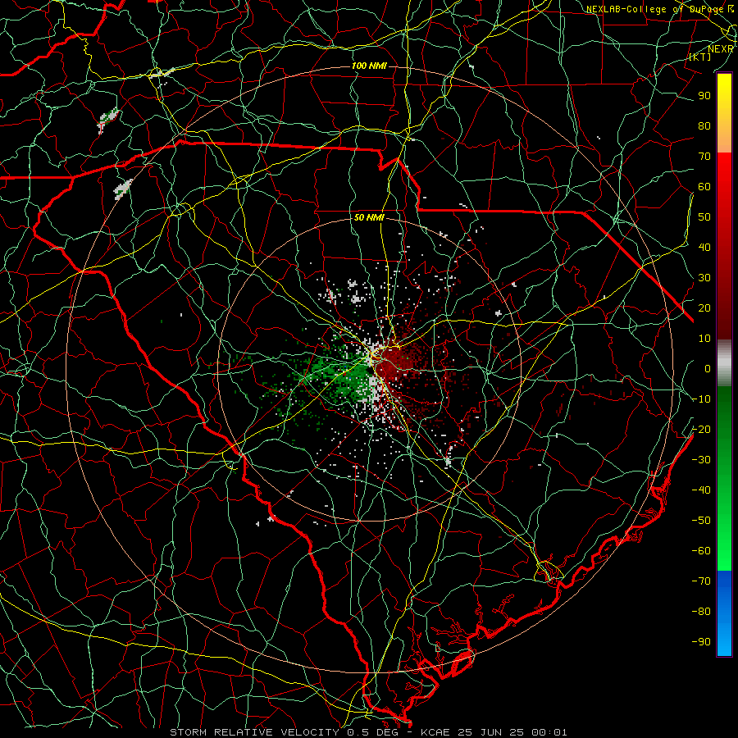Click the -60 value on velocity scale
The height and width of the screenshot is (738, 738).
point(701,551)
